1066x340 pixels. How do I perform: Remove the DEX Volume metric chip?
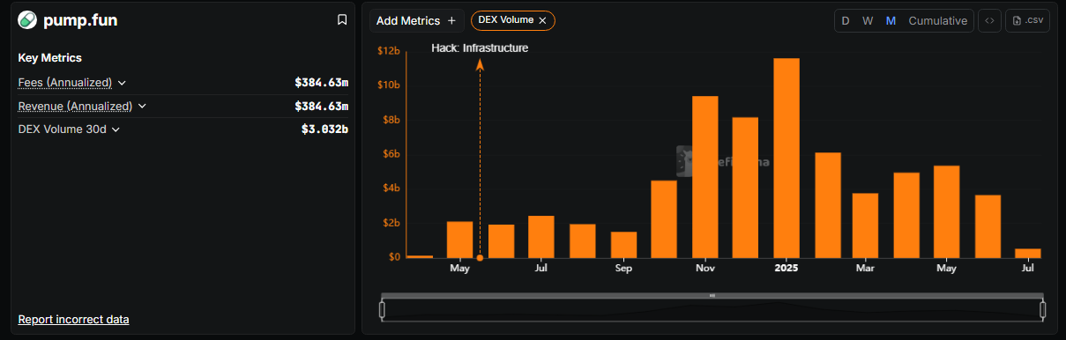click(542, 20)
